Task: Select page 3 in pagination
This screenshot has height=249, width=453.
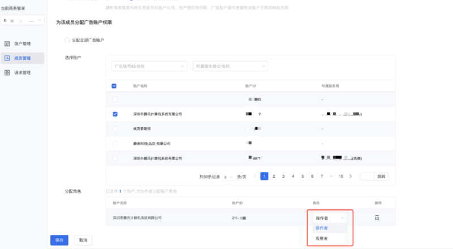Action: tap(284, 176)
